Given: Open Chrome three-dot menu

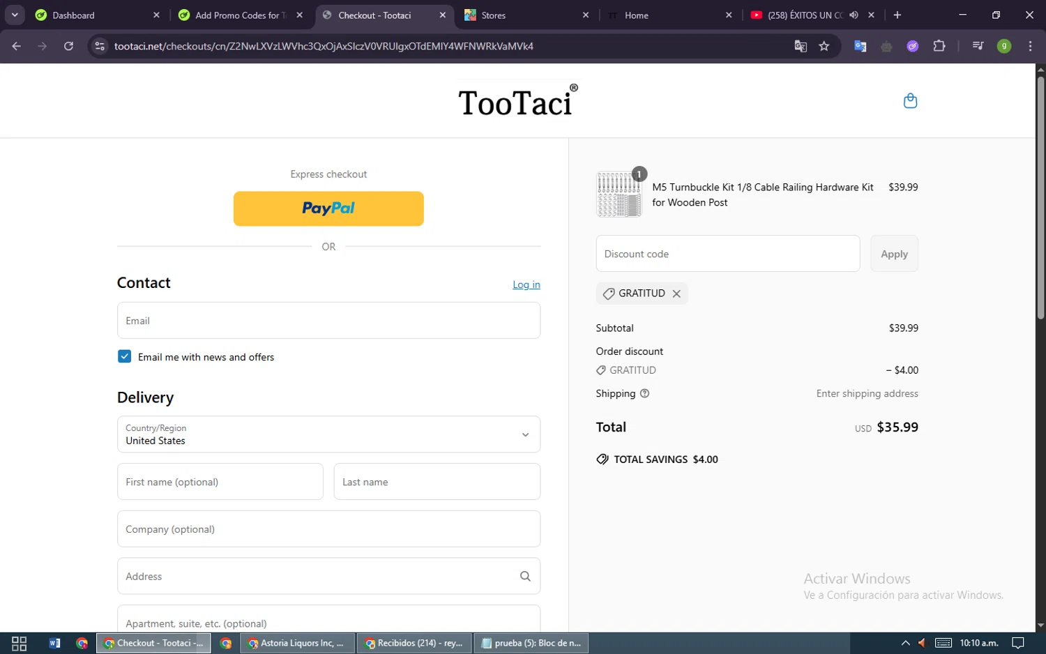Looking at the screenshot, I should pos(1030,46).
